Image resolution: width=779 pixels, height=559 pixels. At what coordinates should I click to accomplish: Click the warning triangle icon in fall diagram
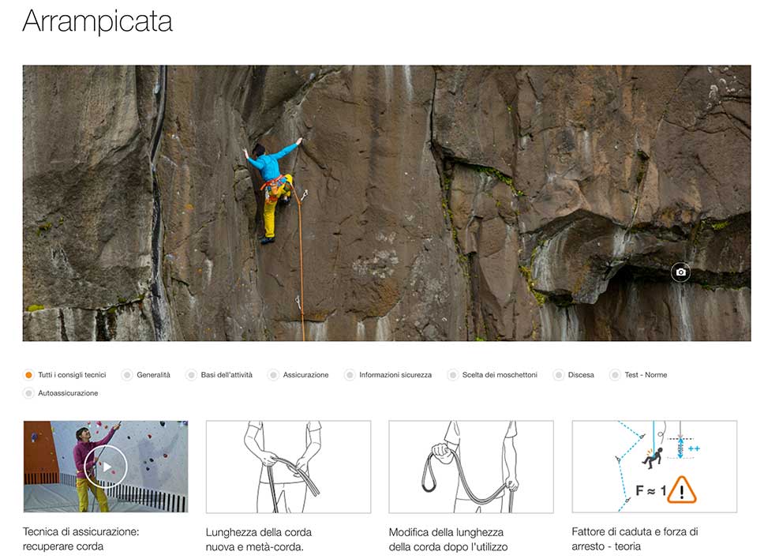(682, 490)
